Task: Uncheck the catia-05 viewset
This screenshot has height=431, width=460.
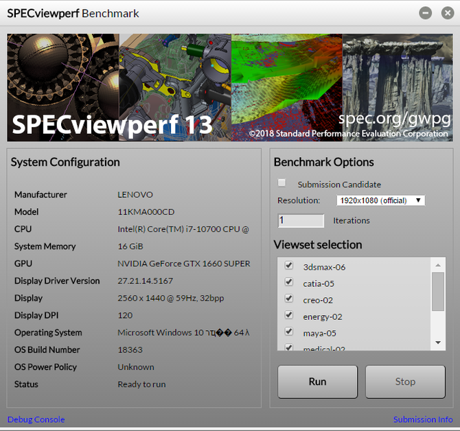Action: point(289,283)
